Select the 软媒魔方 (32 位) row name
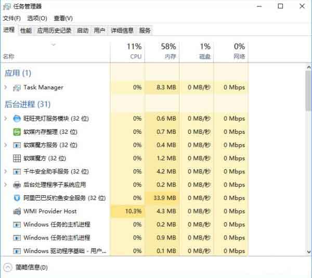 point(45,158)
